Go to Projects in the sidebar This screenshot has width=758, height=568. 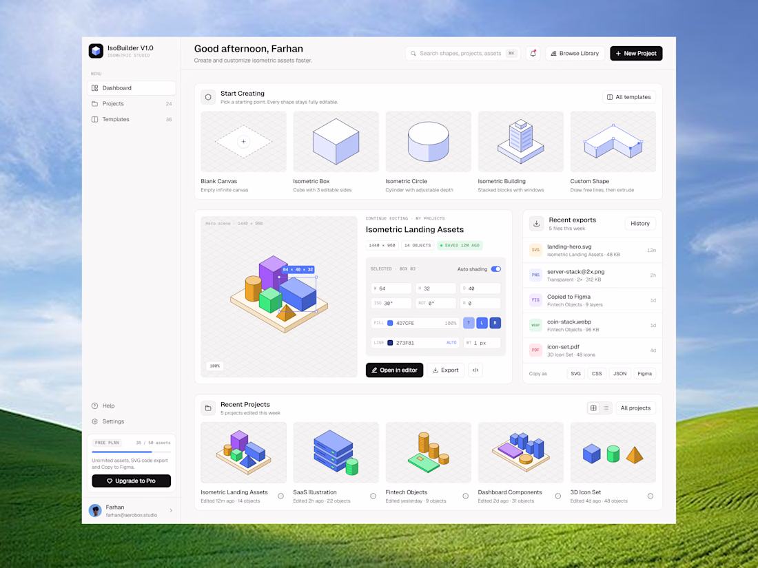point(132,104)
